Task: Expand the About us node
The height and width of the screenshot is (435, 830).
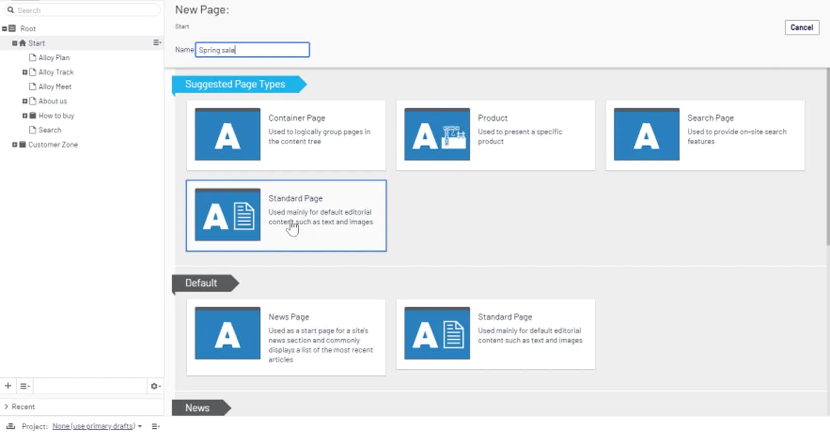Action: (x=25, y=101)
